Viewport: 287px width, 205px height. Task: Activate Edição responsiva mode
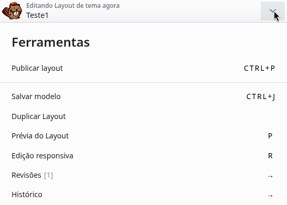click(x=144, y=156)
